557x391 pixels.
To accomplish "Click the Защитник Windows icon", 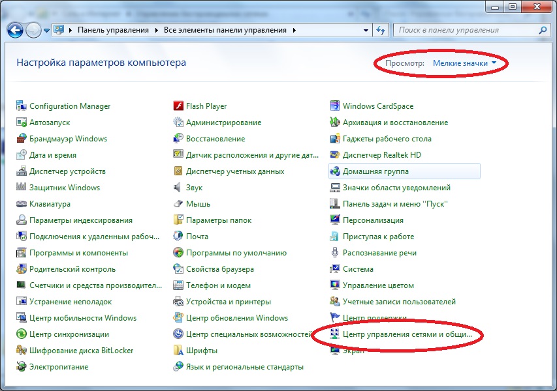I will click(22, 187).
